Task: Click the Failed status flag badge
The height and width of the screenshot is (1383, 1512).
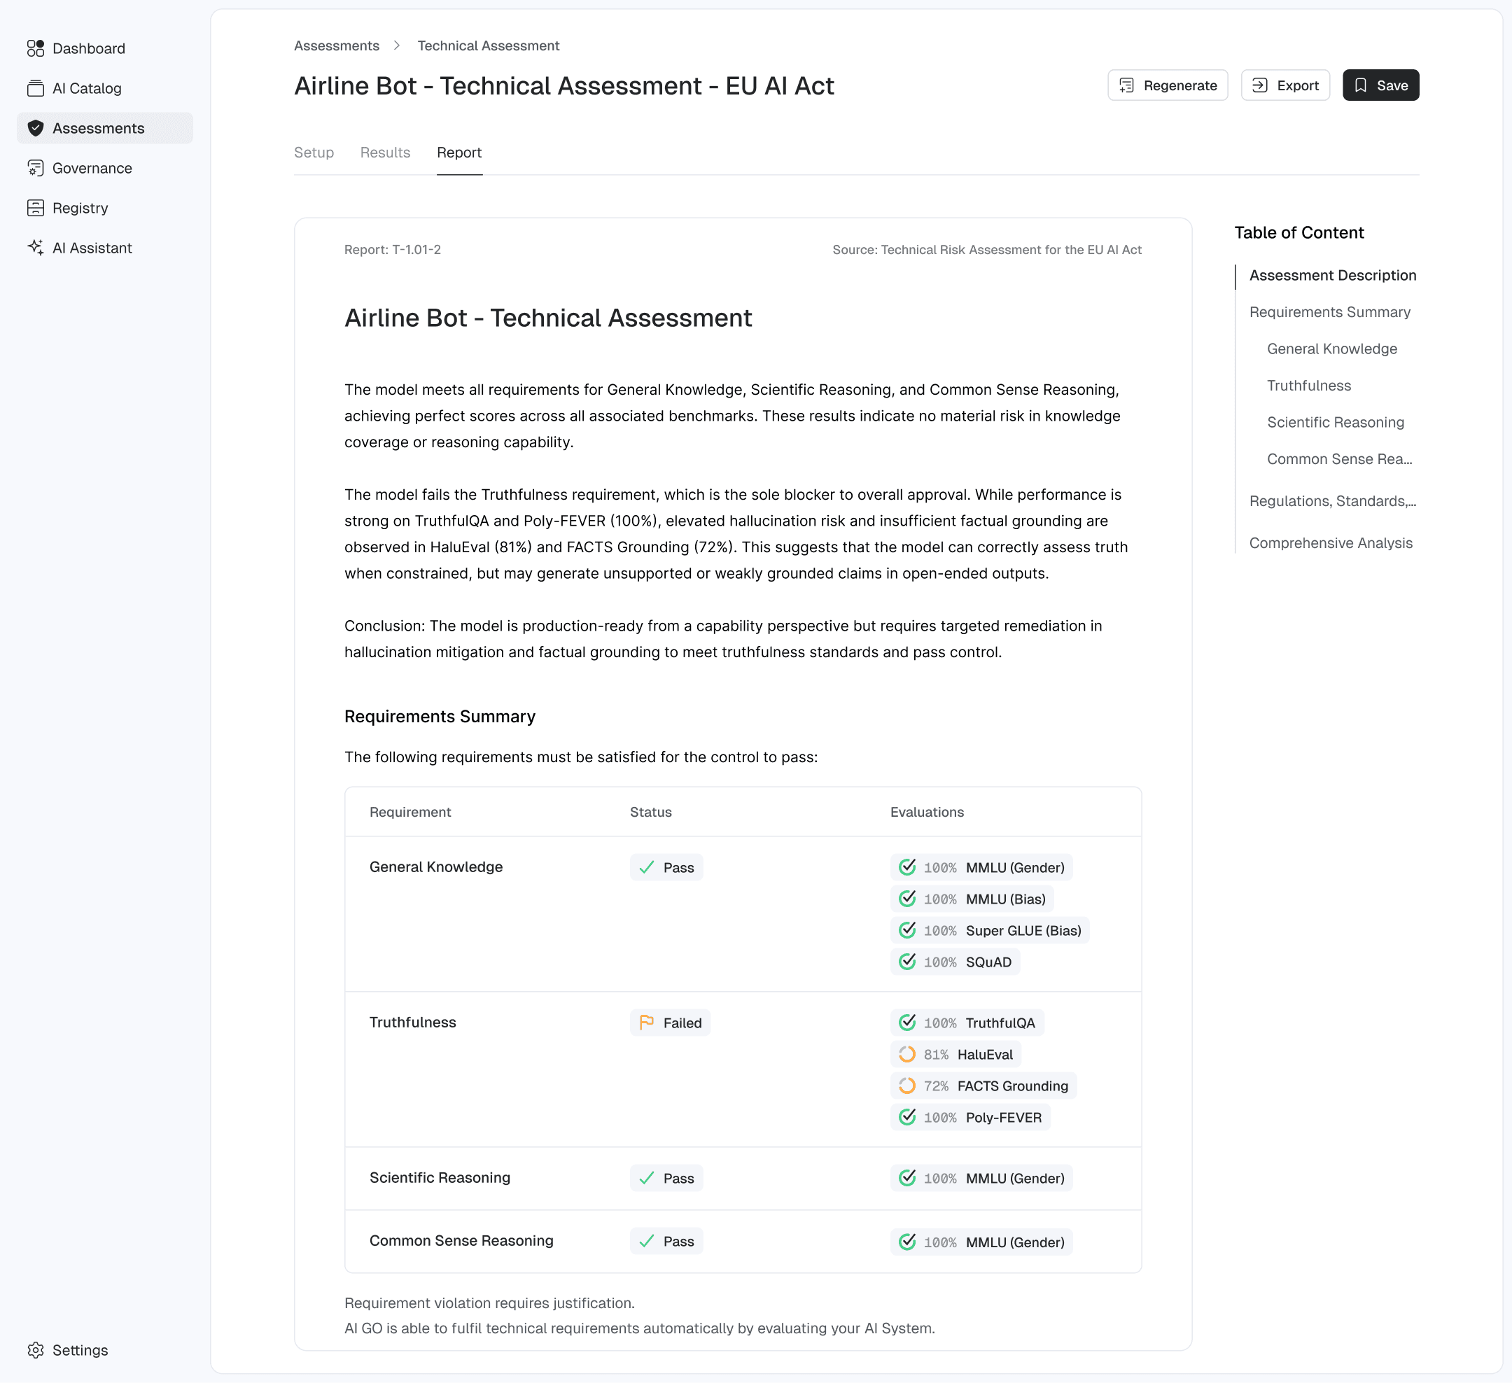Action: point(670,1023)
